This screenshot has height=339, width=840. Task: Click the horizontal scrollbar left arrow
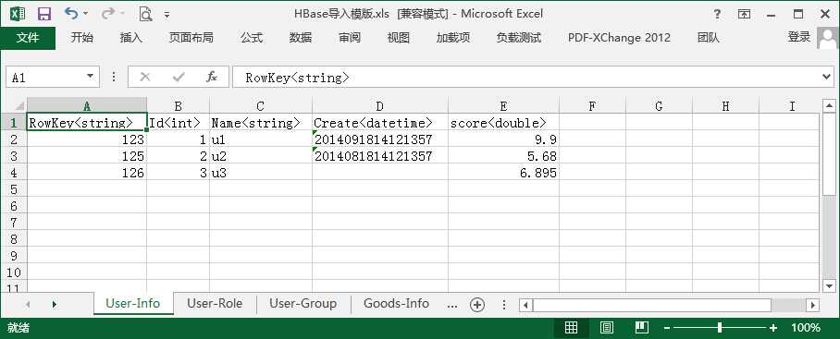click(x=526, y=306)
